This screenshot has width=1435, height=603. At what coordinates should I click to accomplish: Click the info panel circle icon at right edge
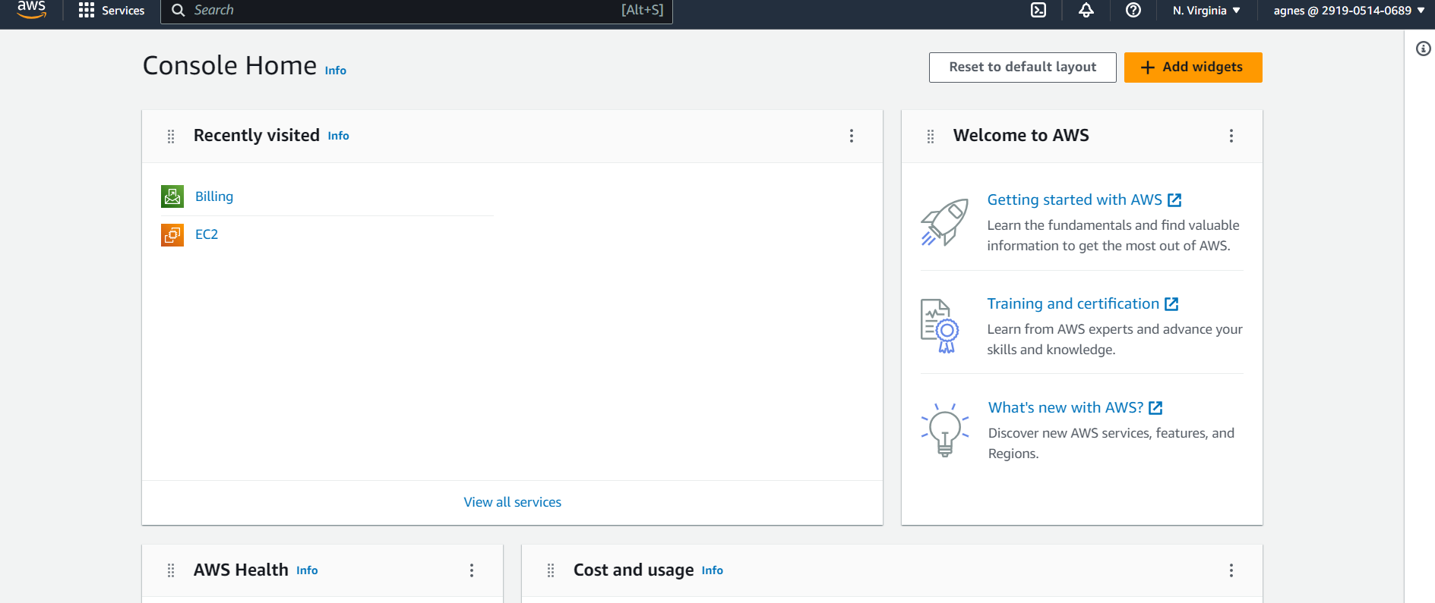pyautogui.click(x=1424, y=49)
